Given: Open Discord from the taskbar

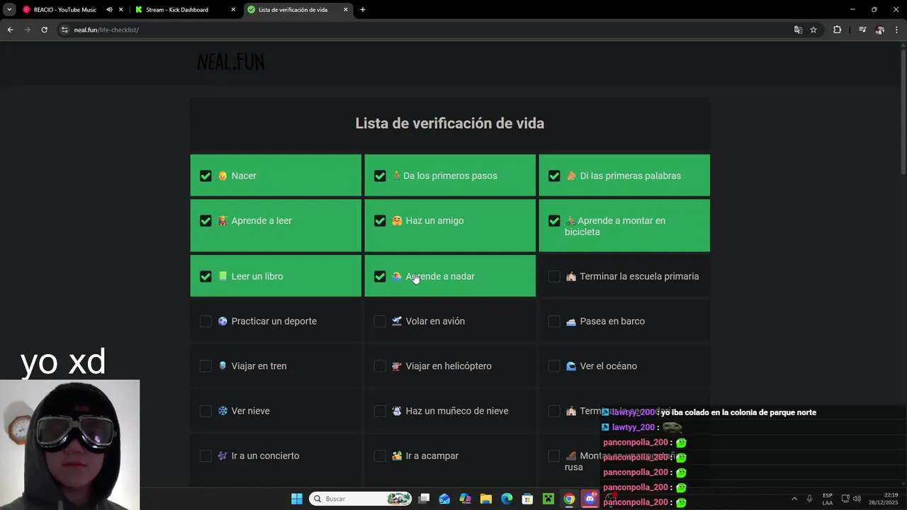Looking at the screenshot, I should click(590, 499).
